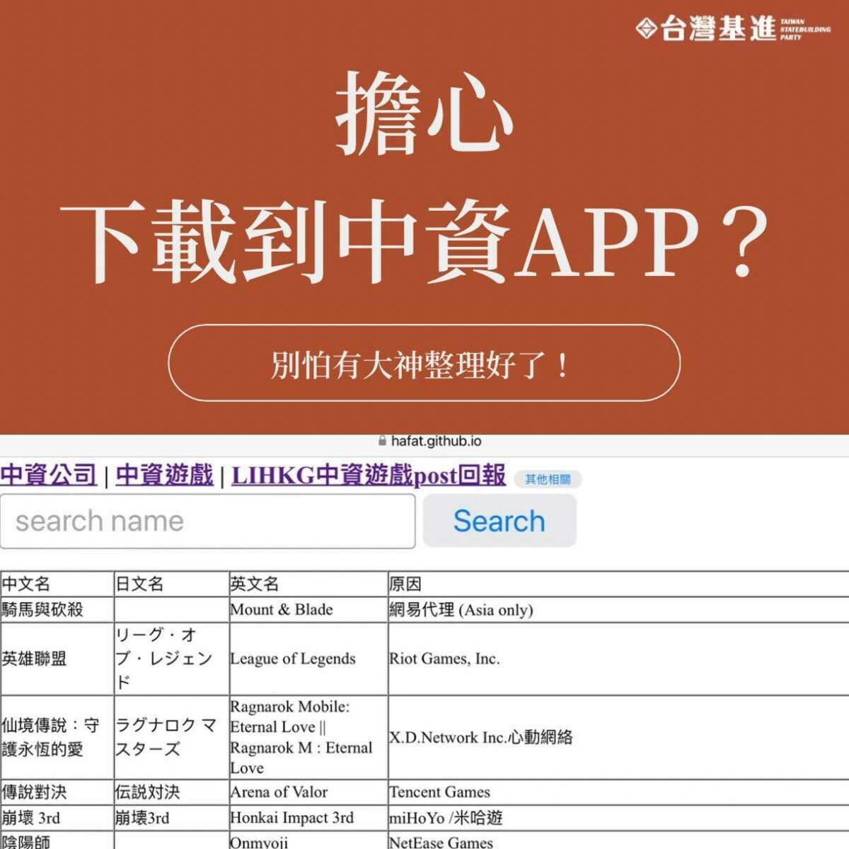849x849 pixels.
Task: Click the Riot Games, Inc. cell
Action: (618, 659)
